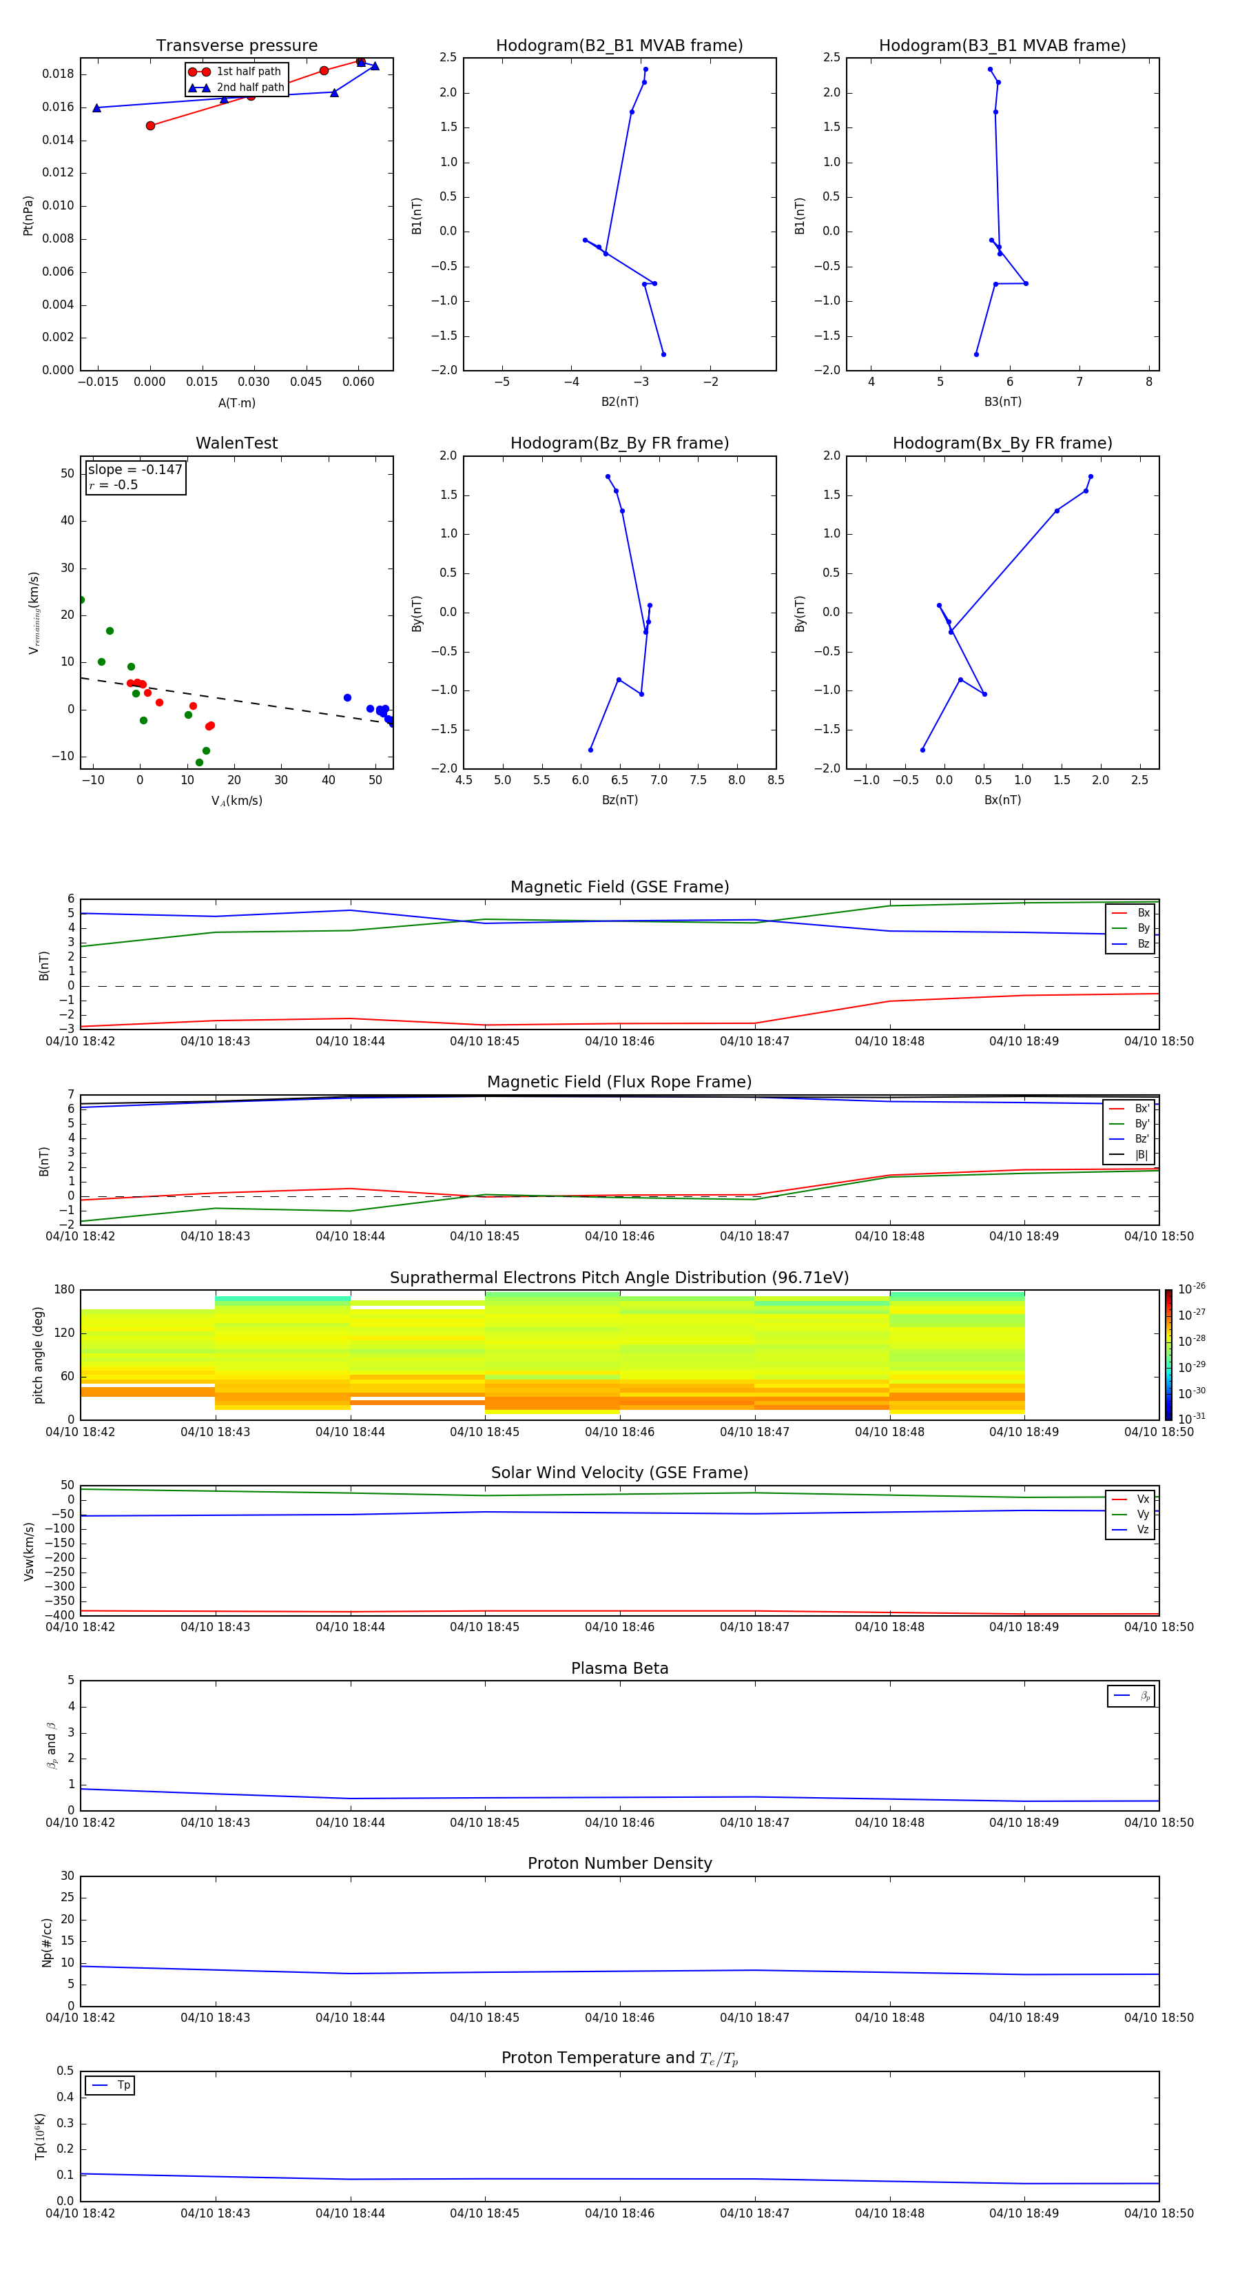The width and height of the screenshot is (1240, 2274).
Task: Select the "By'" entry in Flux Rope legend
Action: (x=1130, y=1124)
